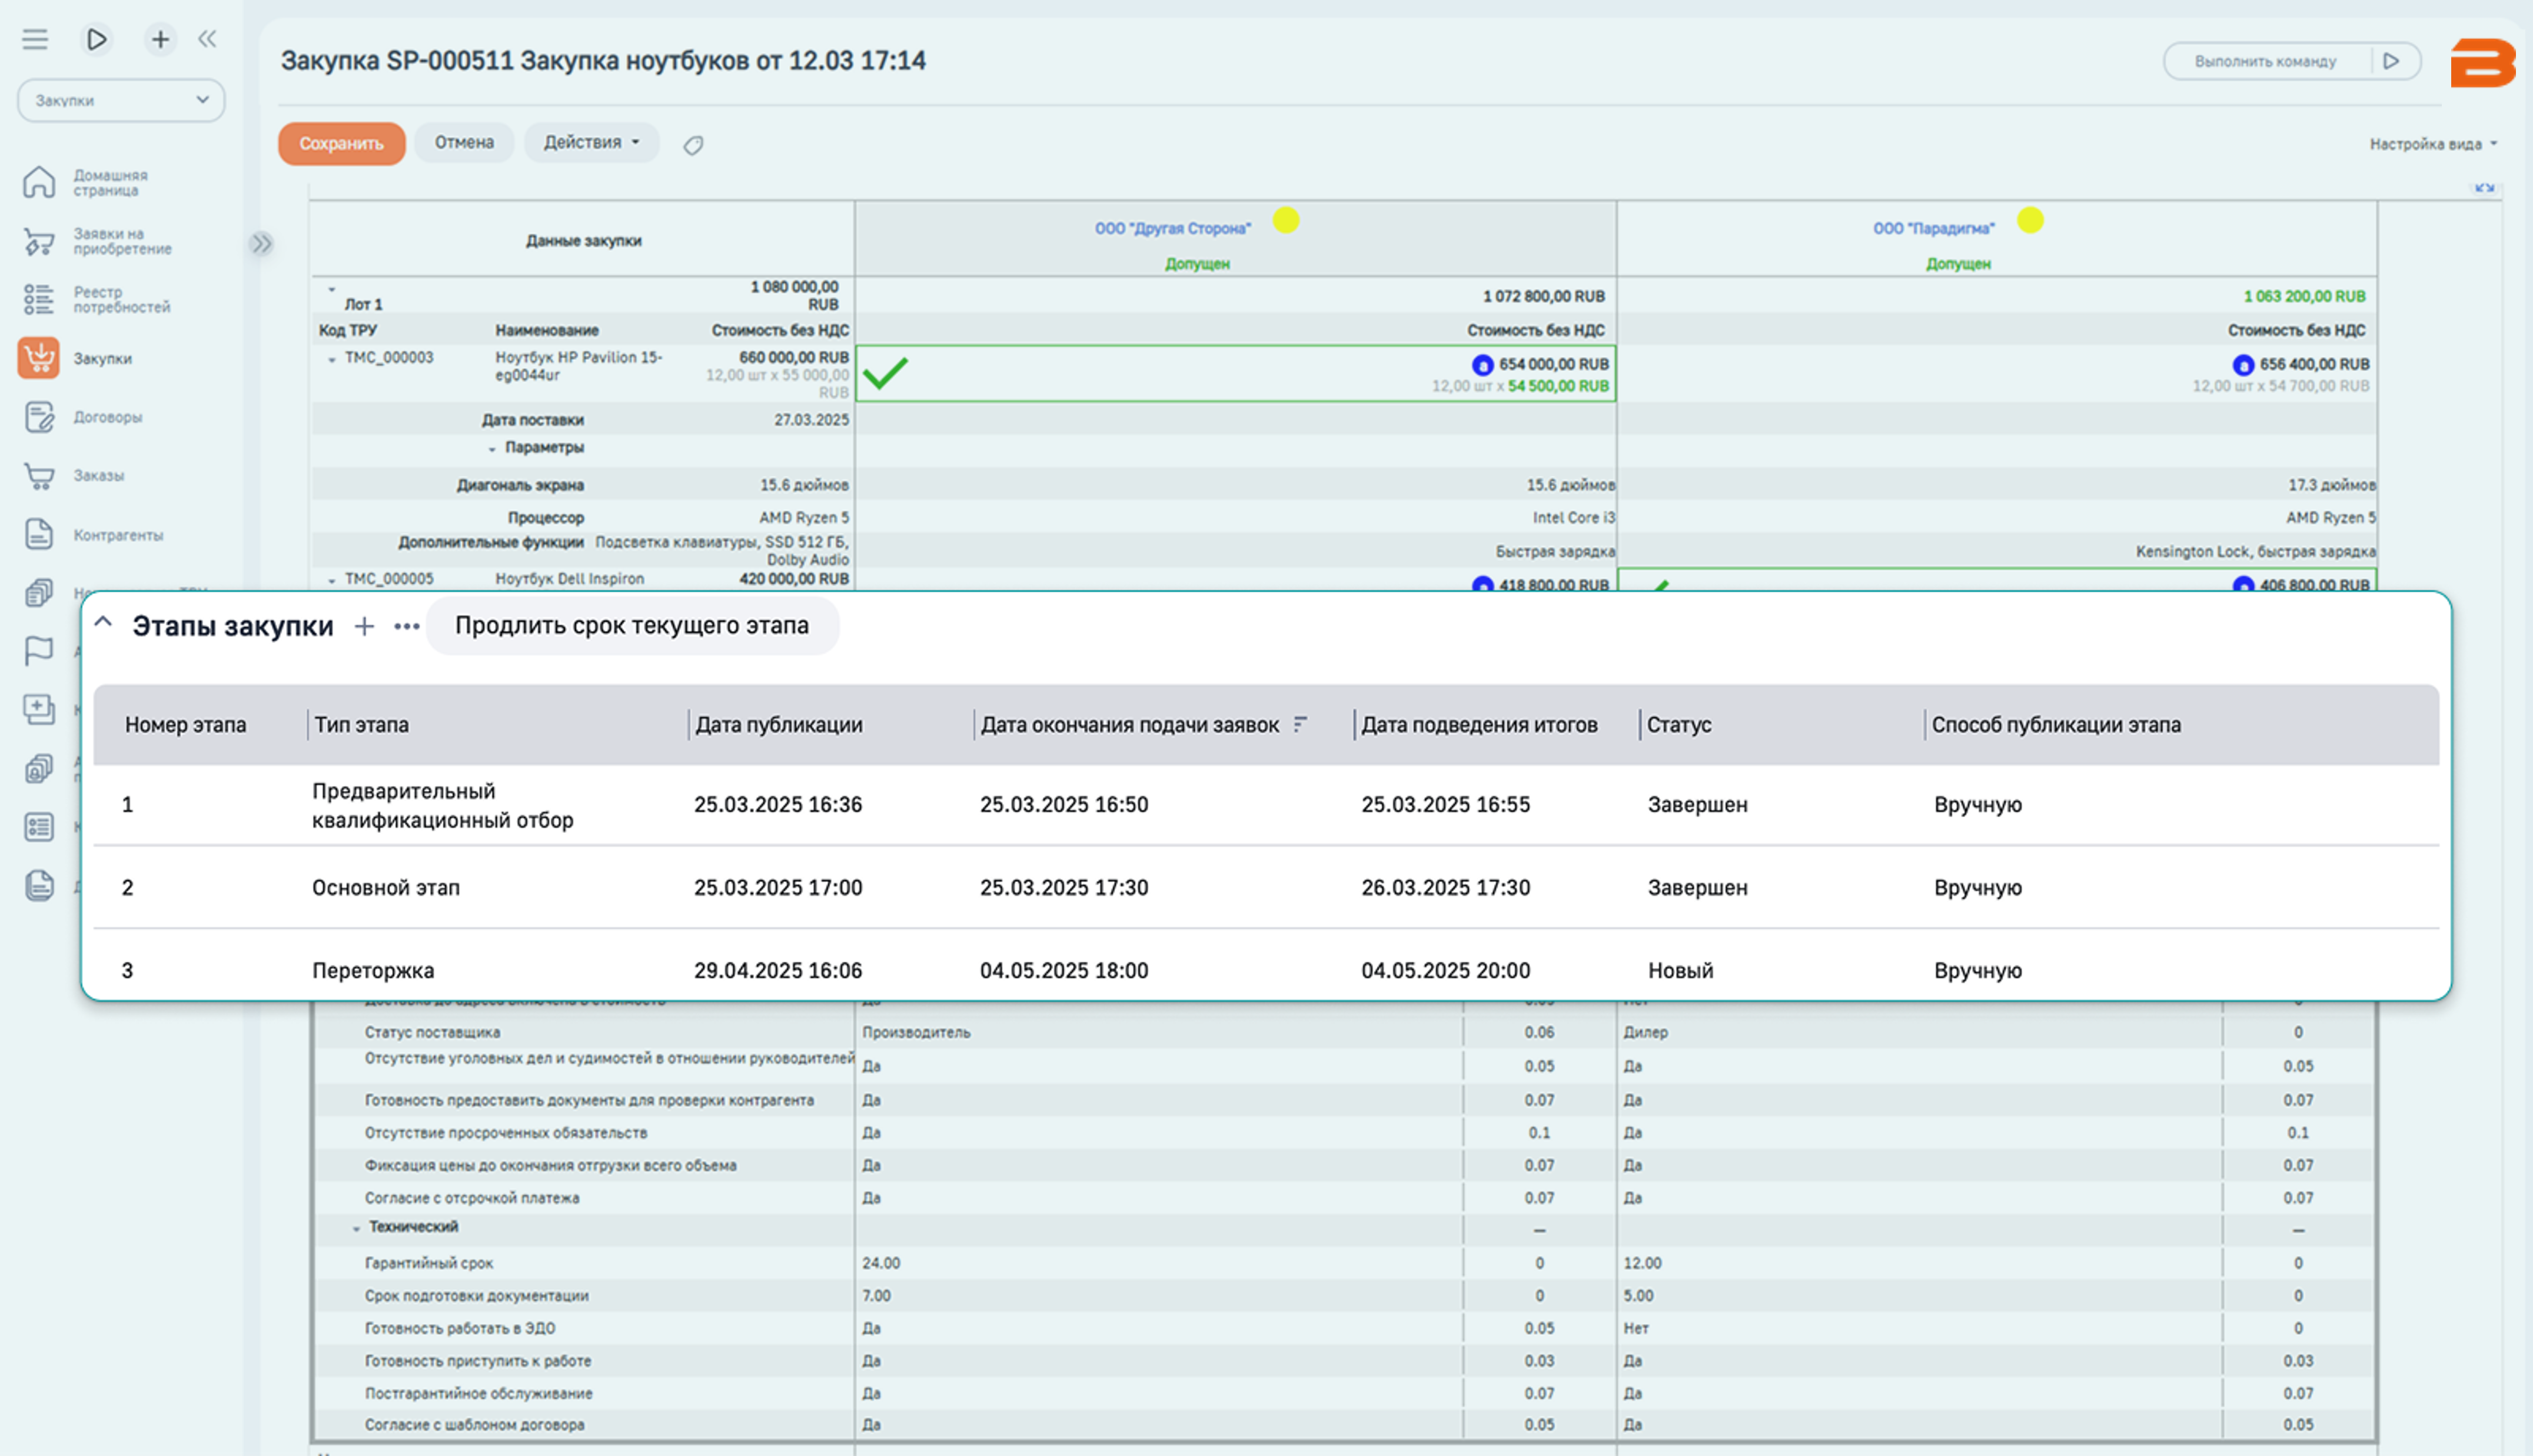Click the Сохранить button

coord(341,143)
